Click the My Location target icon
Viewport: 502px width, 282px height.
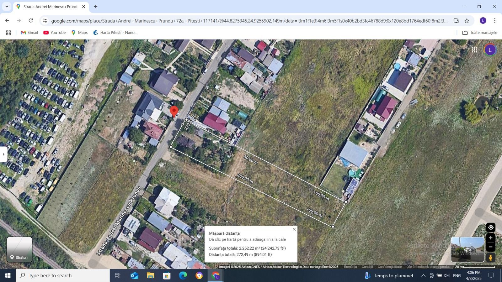491,227
